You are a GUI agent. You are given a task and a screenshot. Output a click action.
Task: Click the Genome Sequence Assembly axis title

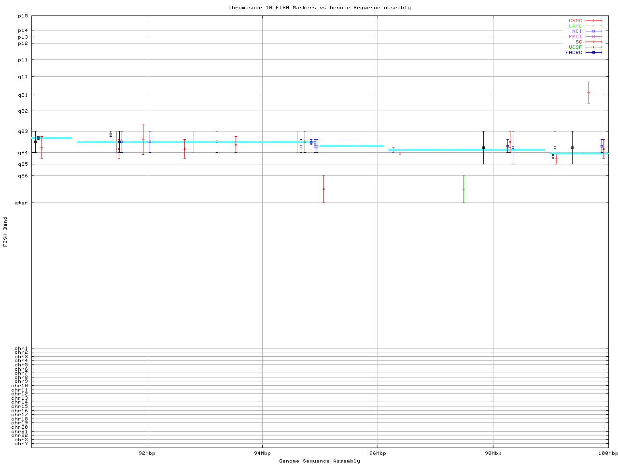click(320, 461)
